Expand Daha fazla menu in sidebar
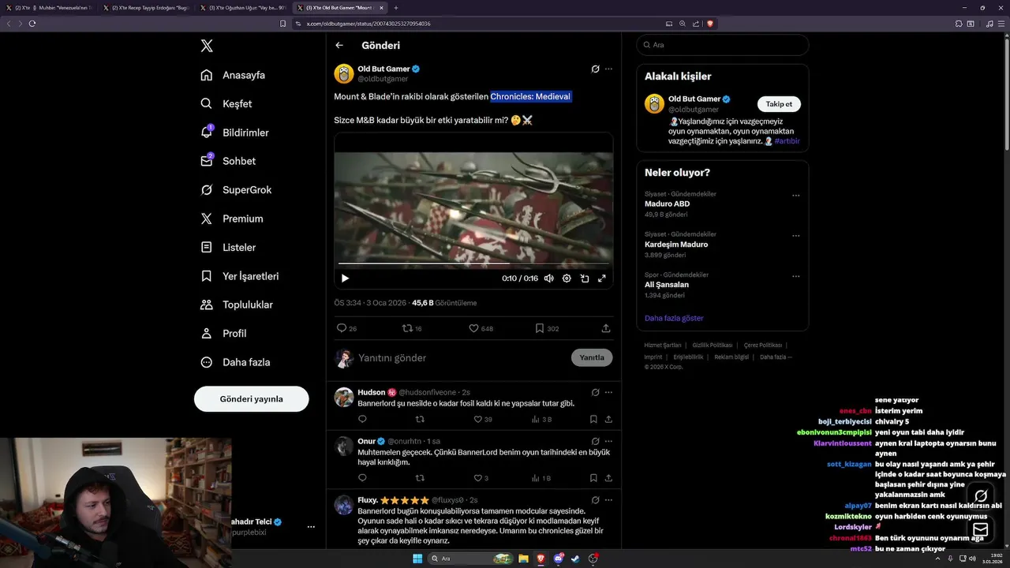The width and height of the screenshot is (1010, 568). coord(235,362)
